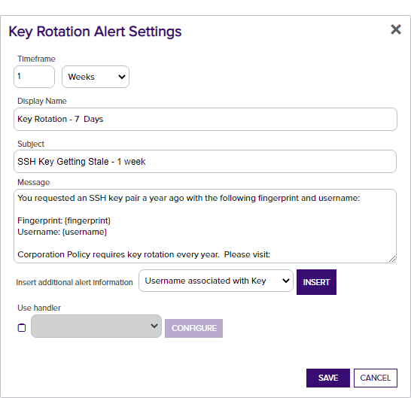Click the CONFIGURE handler button
The width and height of the screenshot is (411, 398).
click(193, 328)
